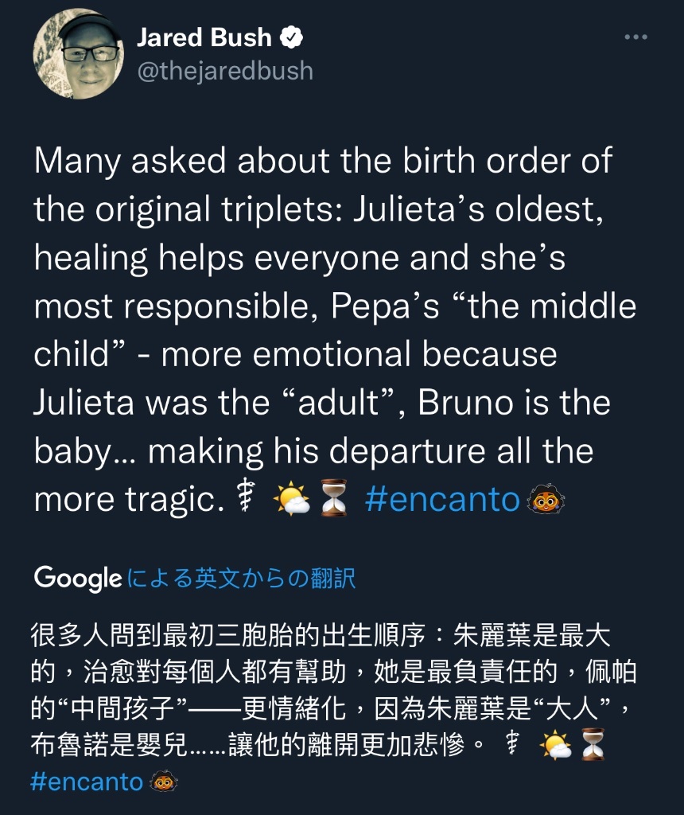Tap the Mirabel emoji after translated #encanto
This screenshot has height=815, width=684.
164,782
